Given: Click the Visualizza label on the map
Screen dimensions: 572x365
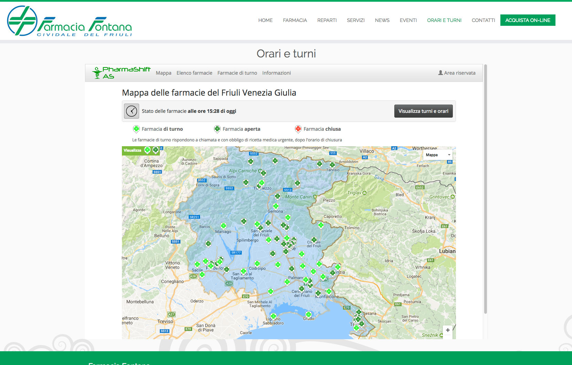Looking at the screenshot, I should coord(132,150).
